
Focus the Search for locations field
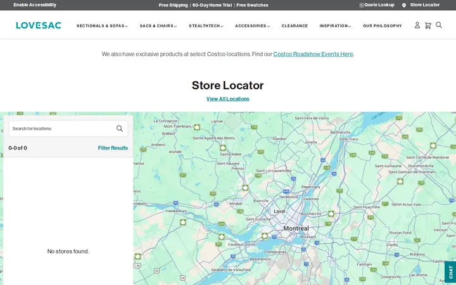click(x=68, y=129)
